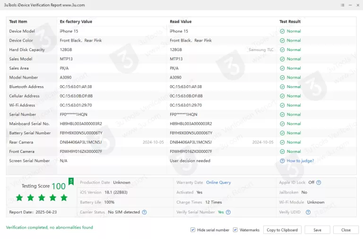This screenshot has width=363, height=239.
Task: Click the green check in Sales Model row
Action: [x=282, y=59]
